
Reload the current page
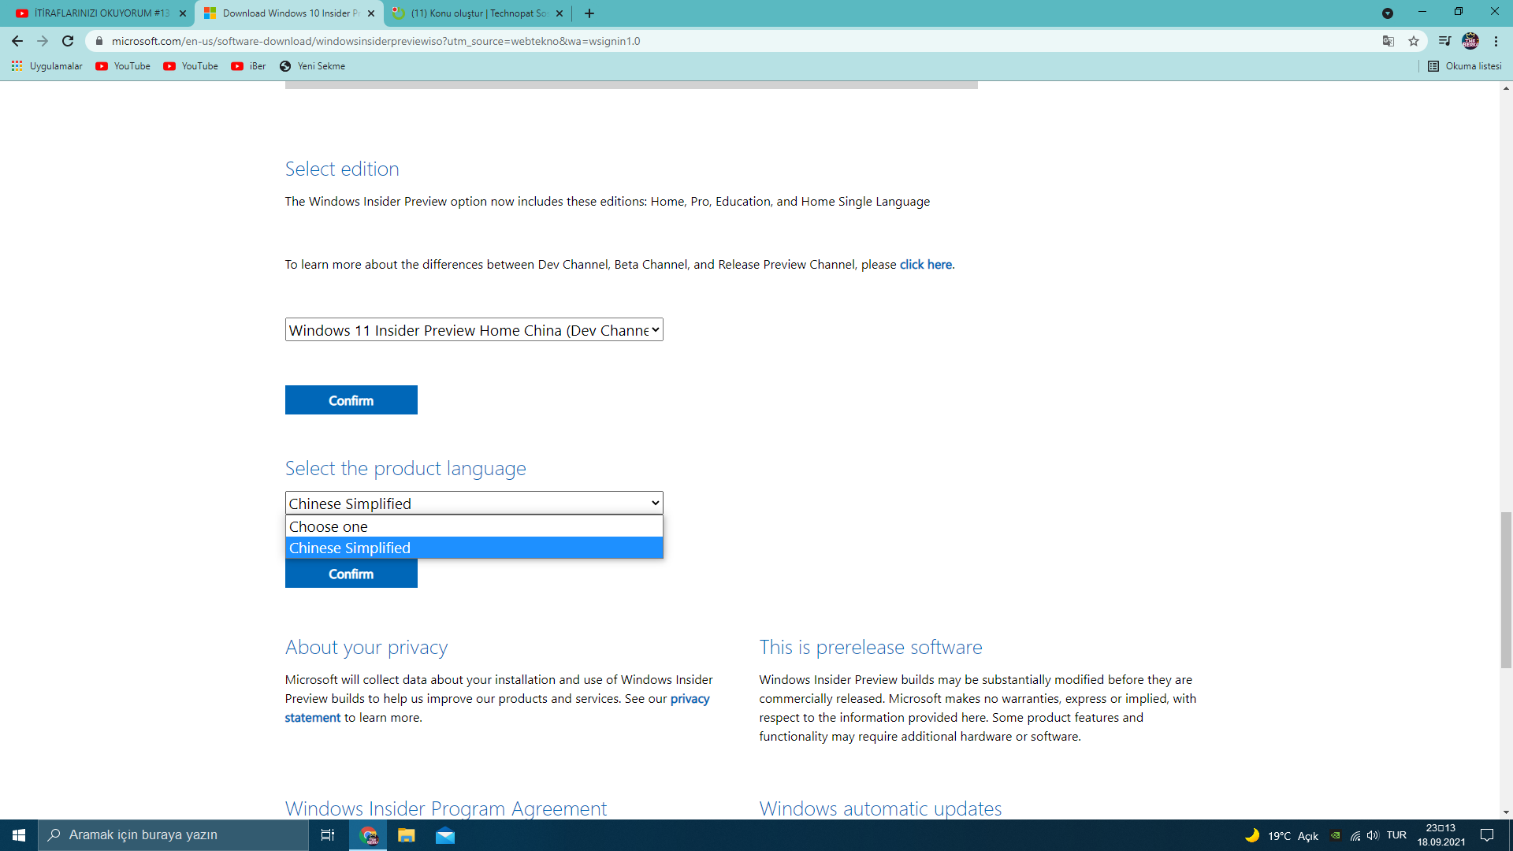[x=68, y=41]
